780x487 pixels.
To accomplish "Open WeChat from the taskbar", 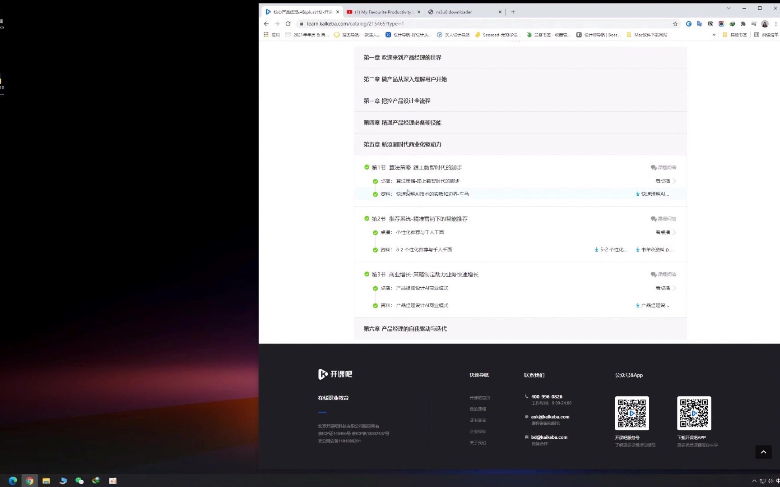I will pos(79,481).
